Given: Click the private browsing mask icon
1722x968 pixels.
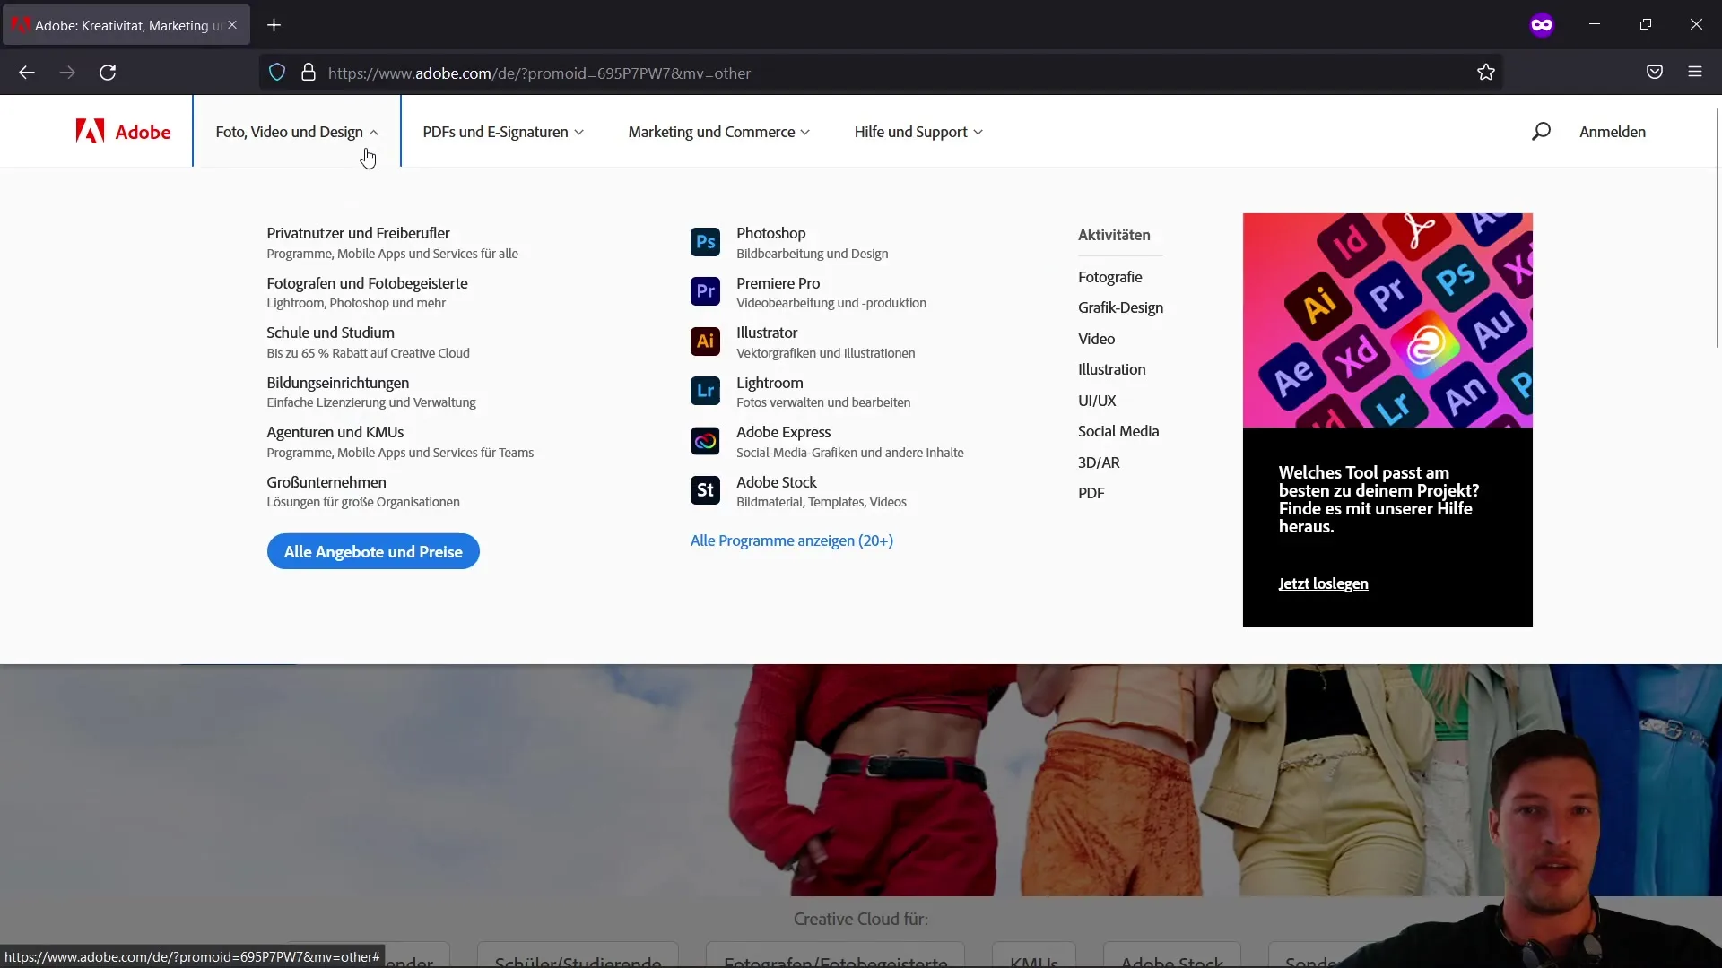Looking at the screenshot, I should (x=1542, y=25).
